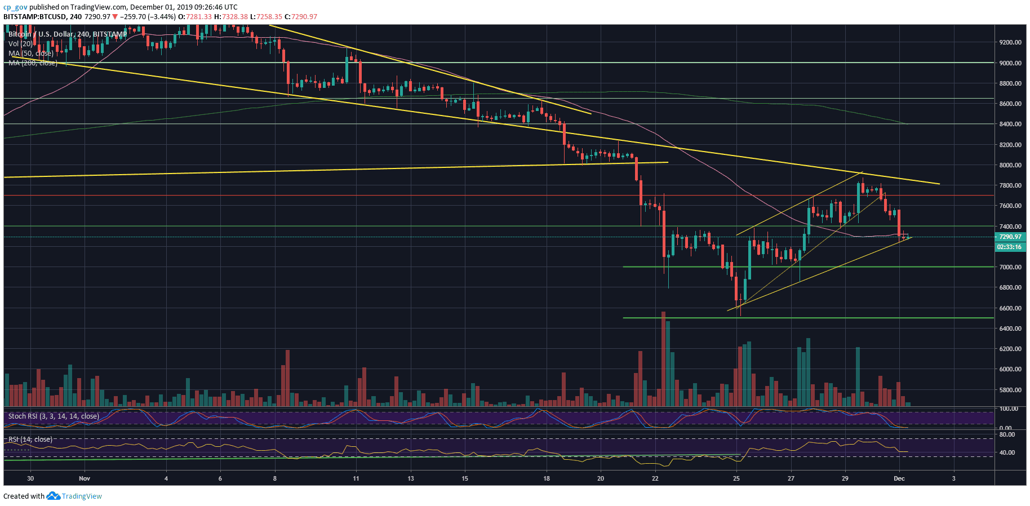Click the RSI 80.00 scale label
Image resolution: width=1030 pixels, height=506 pixels.
point(1007,434)
